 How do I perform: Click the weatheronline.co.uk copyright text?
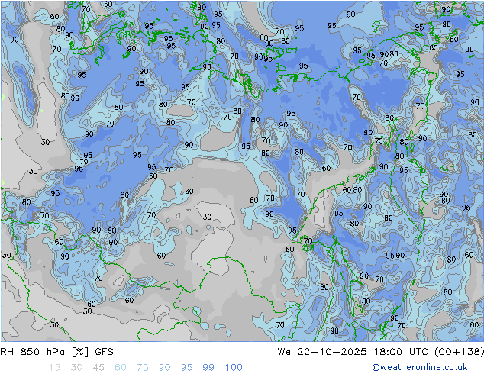(x=420, y=367)
